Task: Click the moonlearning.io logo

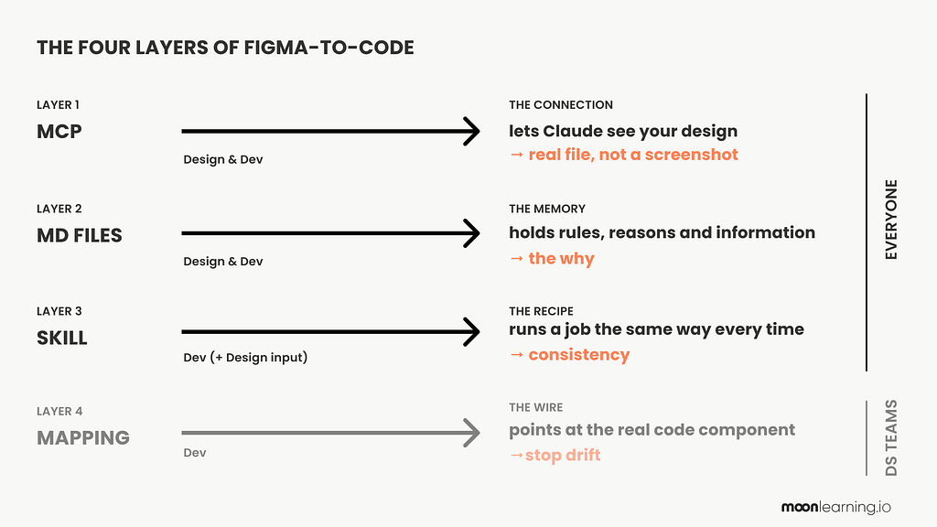Action: pos(836,507)
